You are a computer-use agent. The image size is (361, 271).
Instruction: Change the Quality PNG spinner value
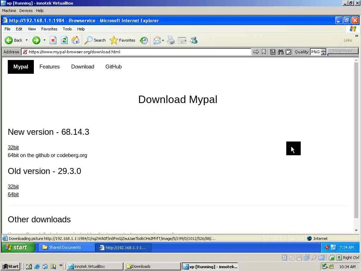click(324, 52)
